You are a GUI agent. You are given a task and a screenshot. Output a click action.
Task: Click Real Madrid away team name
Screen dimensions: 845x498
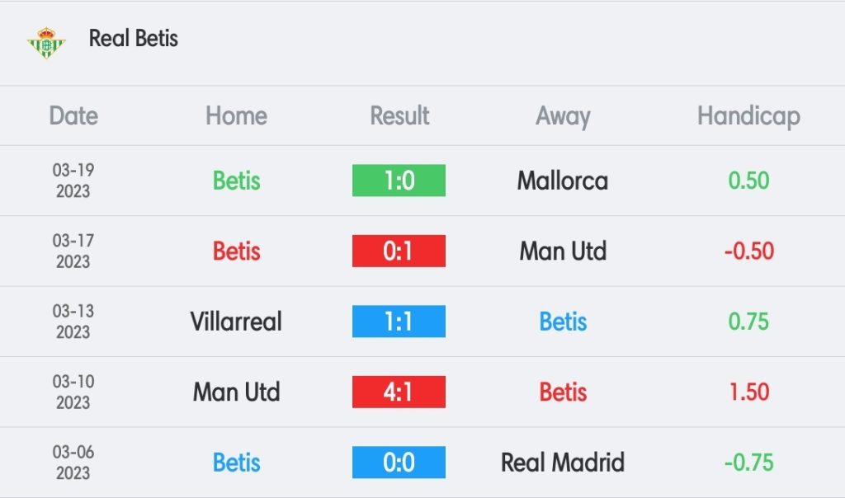[563, 463]
